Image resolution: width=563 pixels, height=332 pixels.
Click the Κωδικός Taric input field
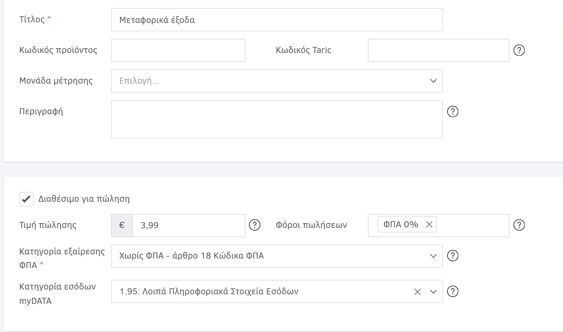tap(438, 50)
